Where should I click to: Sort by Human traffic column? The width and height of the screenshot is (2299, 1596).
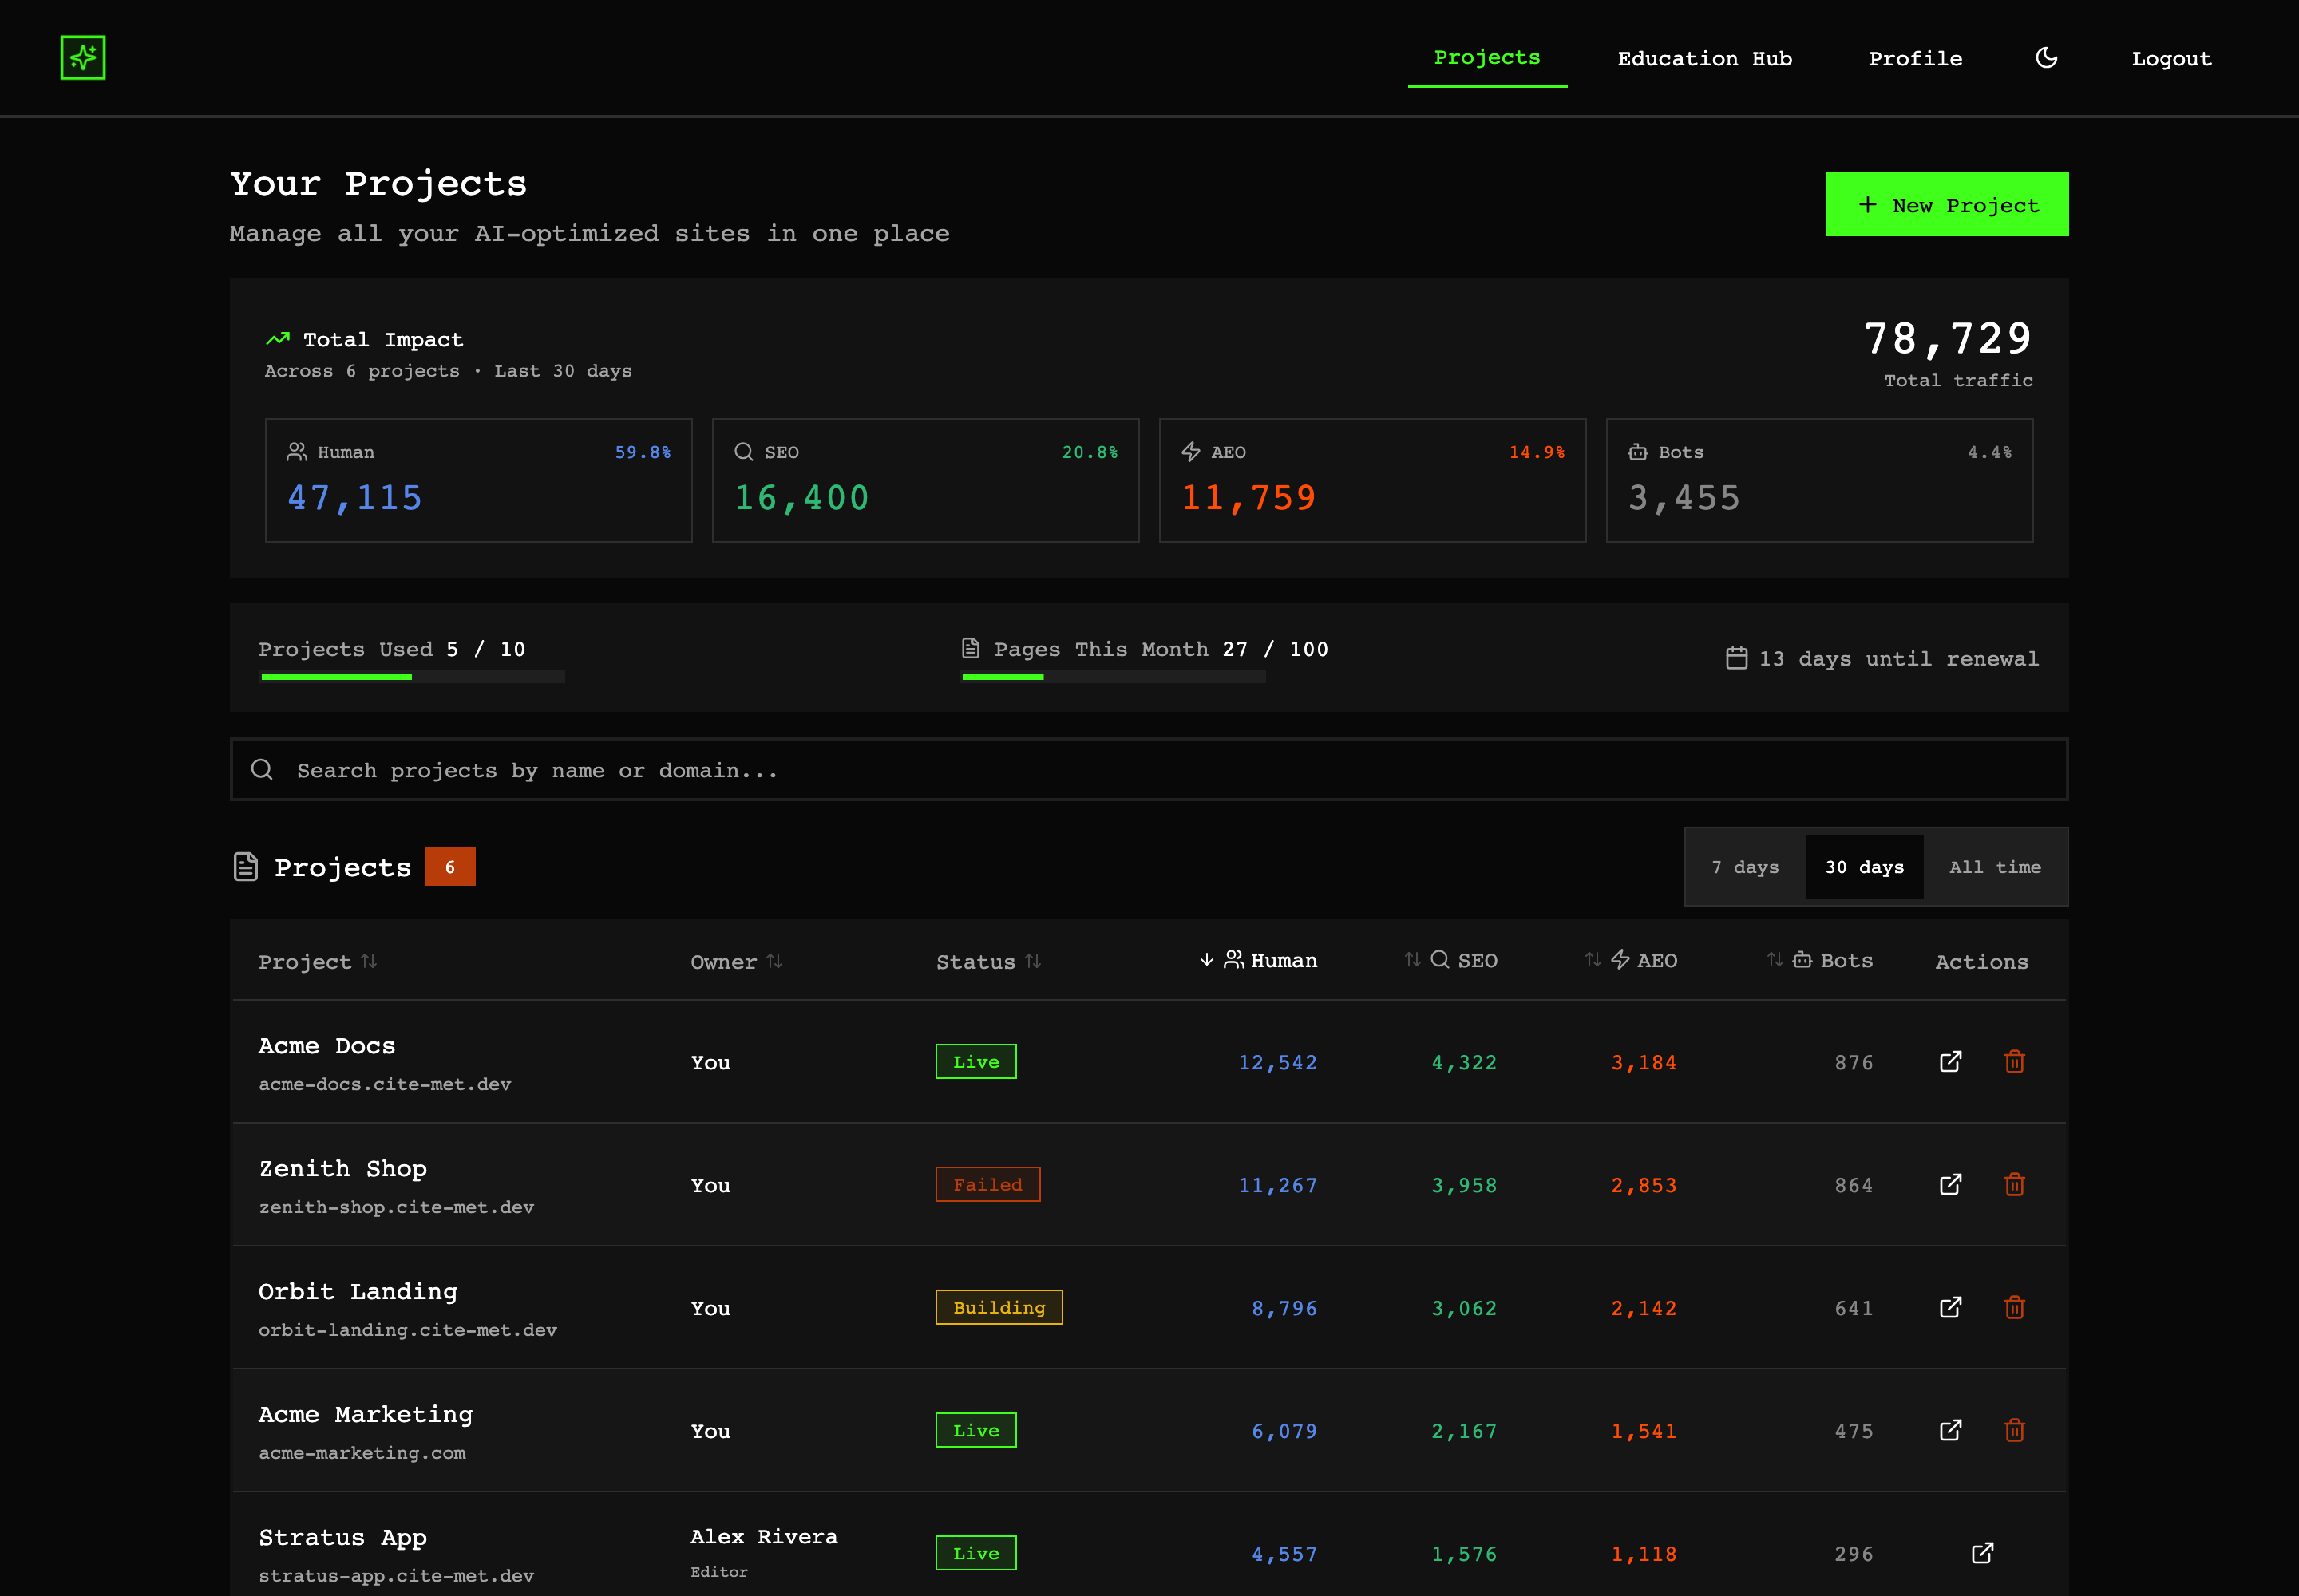(x=1257, y=960)
